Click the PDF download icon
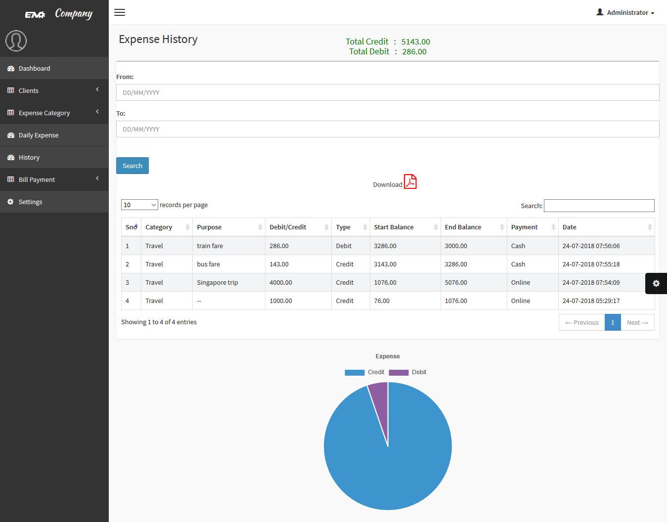This screenshot has width=667, height=522. tap(410, 182)
